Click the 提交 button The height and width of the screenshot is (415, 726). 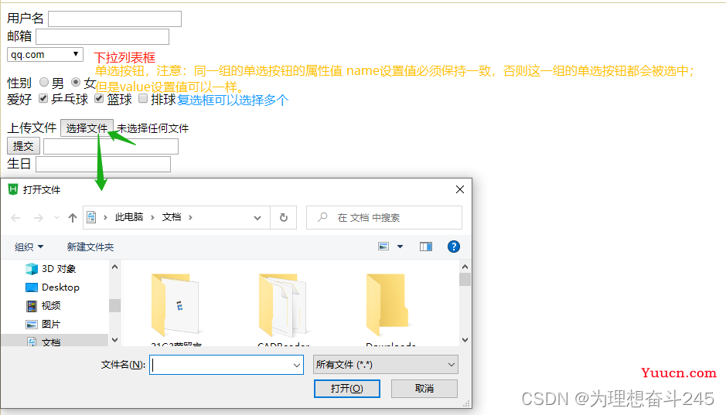tap(23, 146)
